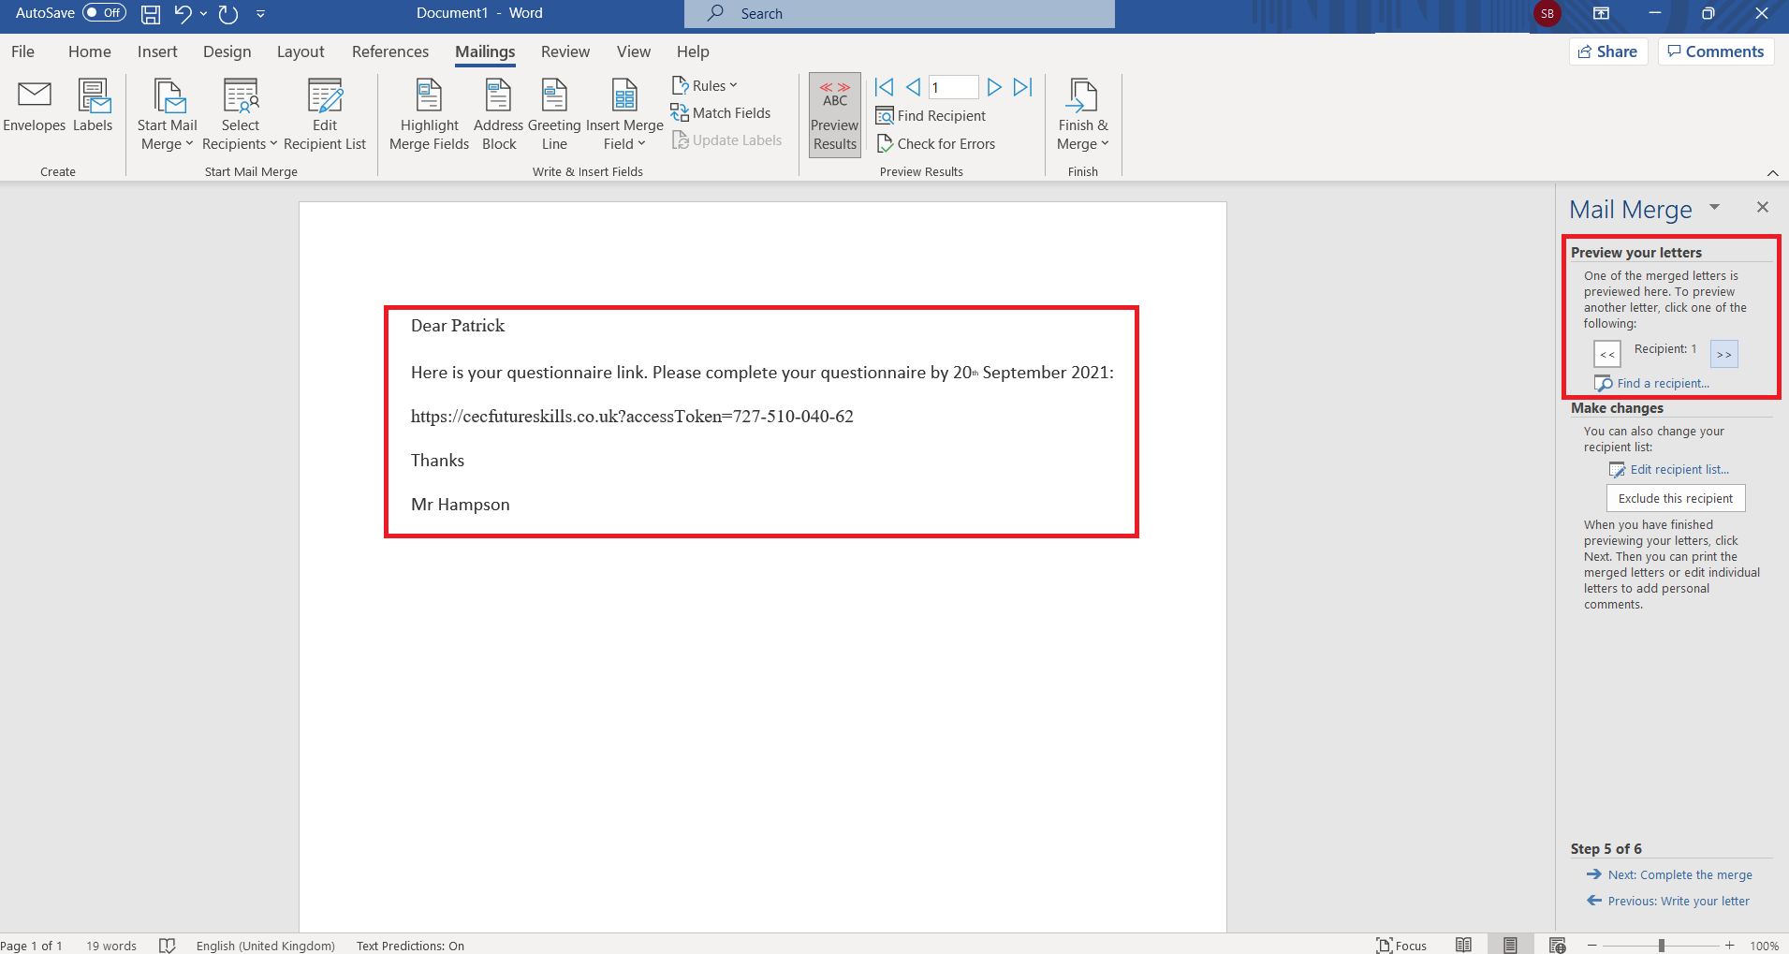The width and height of the screenshot is (1789, 954).
Task: Toggle Preview Results button off
Action: pyautogui.click(x=834, y=116)
